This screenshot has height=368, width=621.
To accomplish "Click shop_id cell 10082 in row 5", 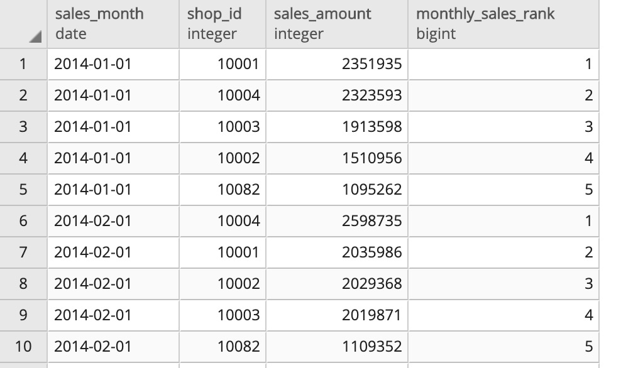I will click(223, 190).
